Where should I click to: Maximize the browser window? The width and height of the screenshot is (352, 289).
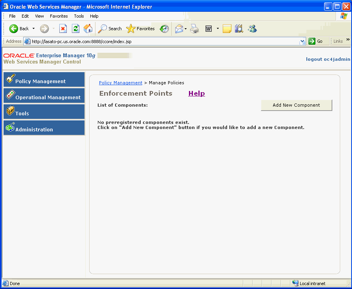[x=337, y=7]
